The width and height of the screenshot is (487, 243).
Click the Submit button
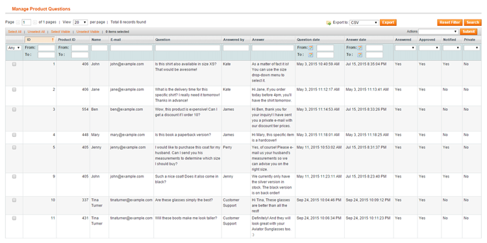[469, 32]
